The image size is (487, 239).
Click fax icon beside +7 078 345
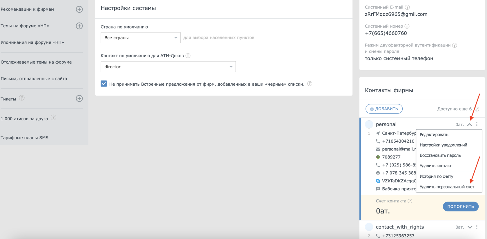coord(378,173)
